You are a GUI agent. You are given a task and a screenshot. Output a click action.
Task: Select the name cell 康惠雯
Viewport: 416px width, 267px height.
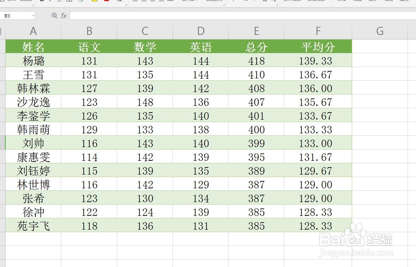click(x=34, y=157)
